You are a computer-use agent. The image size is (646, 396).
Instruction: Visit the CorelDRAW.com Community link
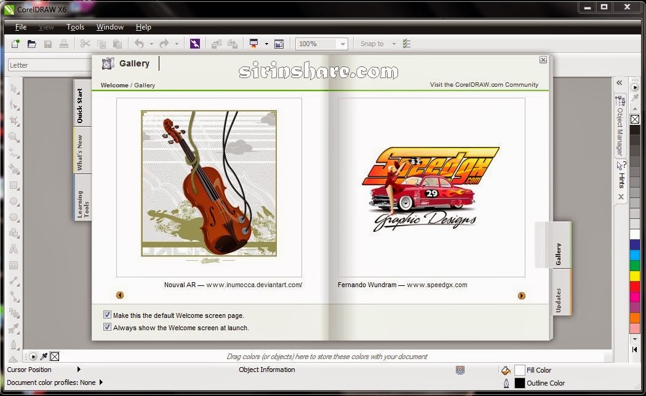coord(484,84)
